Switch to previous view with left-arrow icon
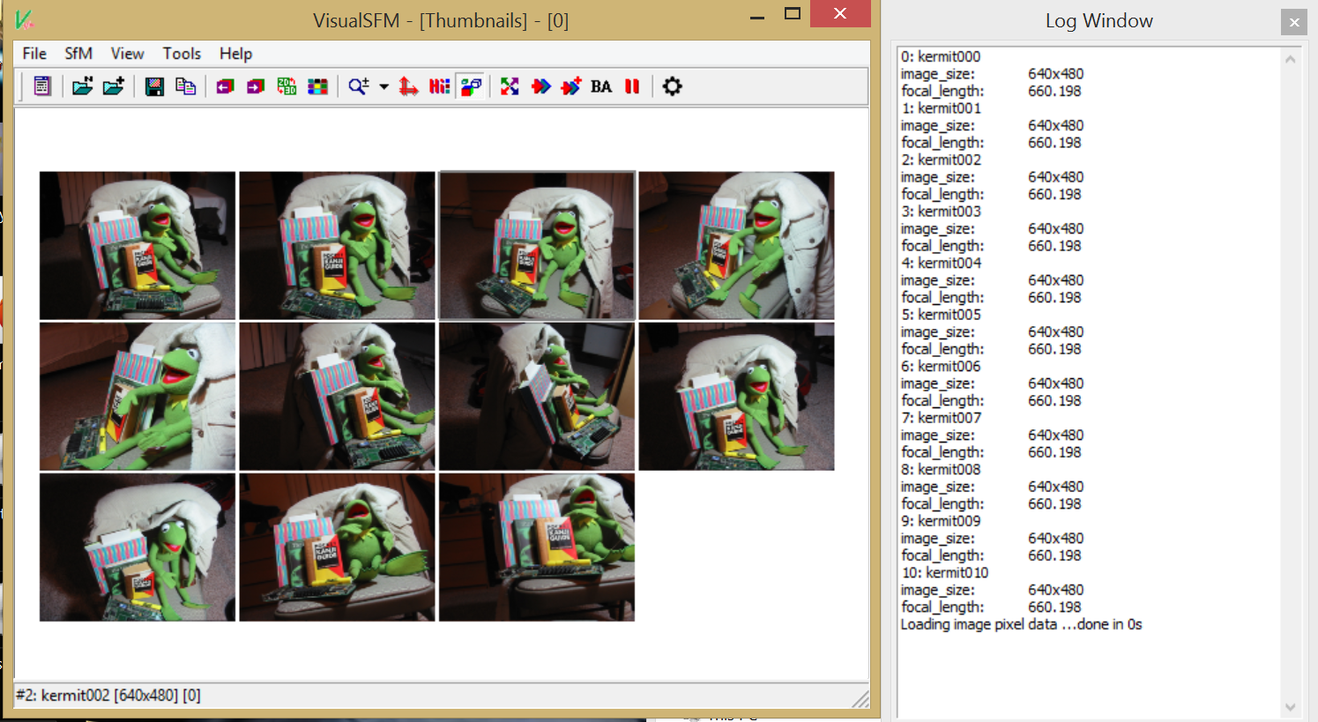 click(225, 86)
